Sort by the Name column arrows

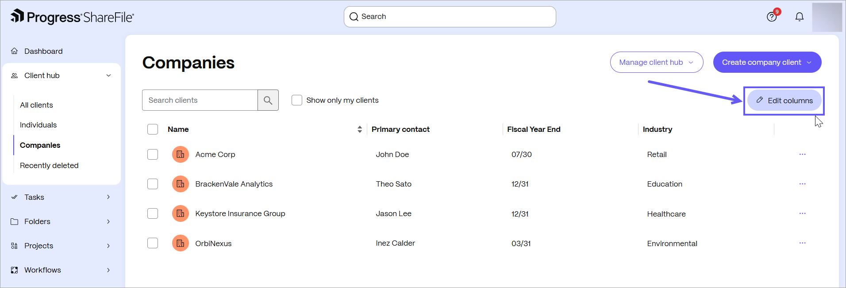[x=360, y=129]
